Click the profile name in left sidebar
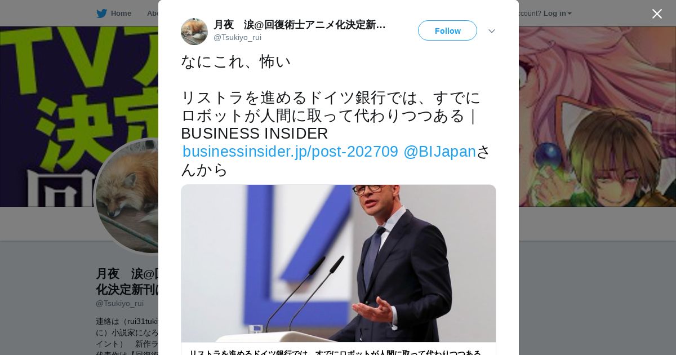Viewport: 676px width, 355px height. pyautogui.click(x=127, y=281)
